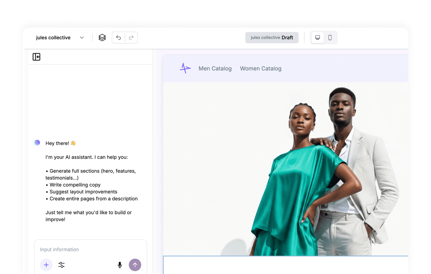
Task: Open the jules collective project dropdown
Action: (60, 38)
